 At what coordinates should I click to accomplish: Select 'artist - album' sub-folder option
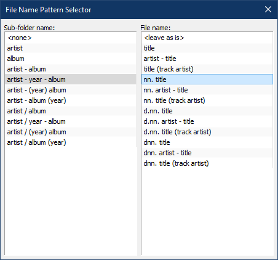[x=71, y=69]
